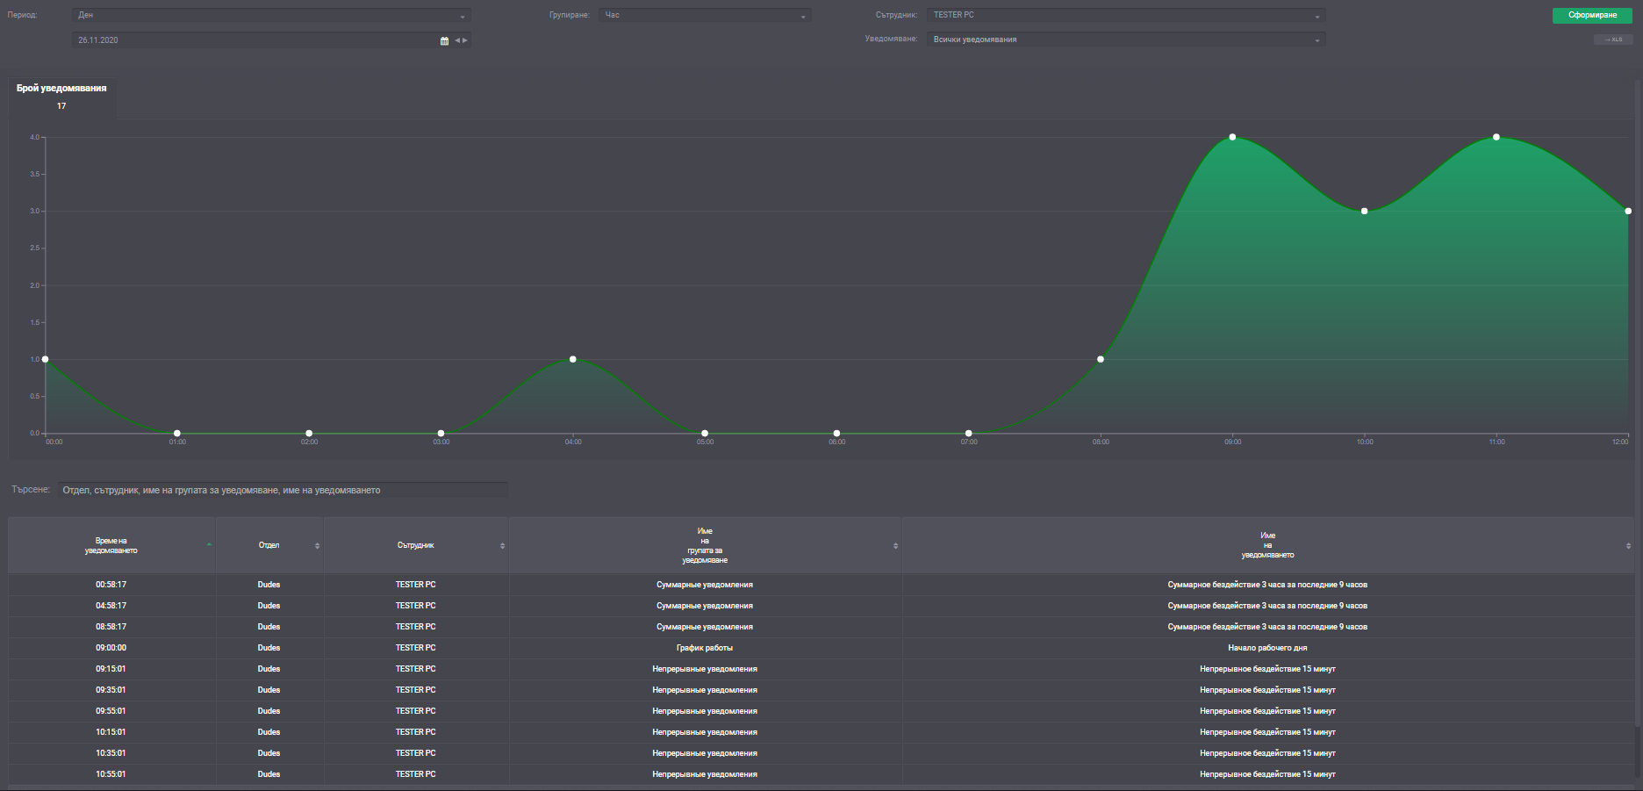The width and height of the screenshot is (1643, 791).
Task: Click the 10:55:01 time cell
Action: (x=111, y=774)
